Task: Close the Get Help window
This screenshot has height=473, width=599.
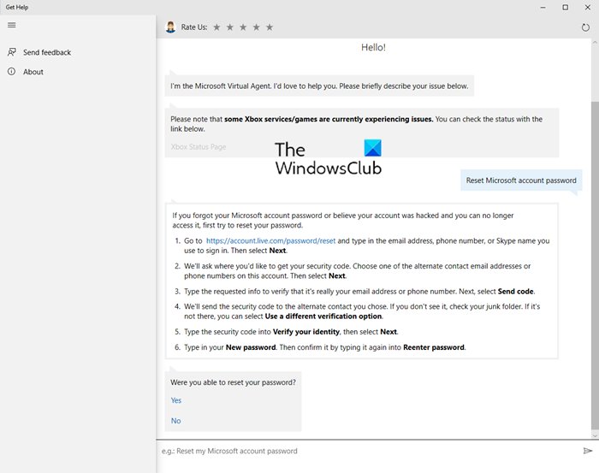Action: point(588,7)
